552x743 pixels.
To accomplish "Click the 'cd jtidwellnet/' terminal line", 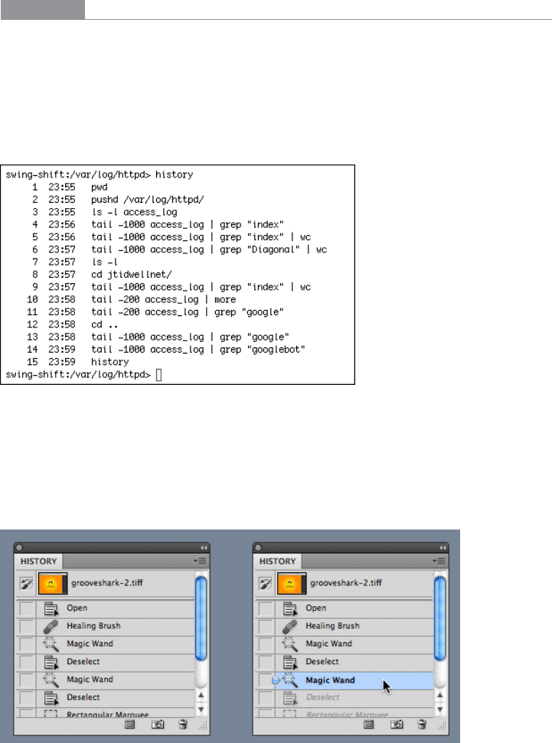I will pyautogui.click(x=132, y=275).
